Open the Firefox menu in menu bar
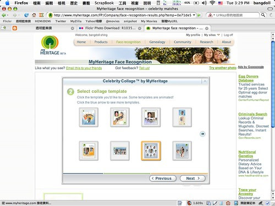 [21, 3]
